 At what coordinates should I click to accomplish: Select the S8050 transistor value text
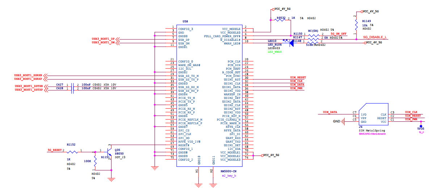click(119, 153)
